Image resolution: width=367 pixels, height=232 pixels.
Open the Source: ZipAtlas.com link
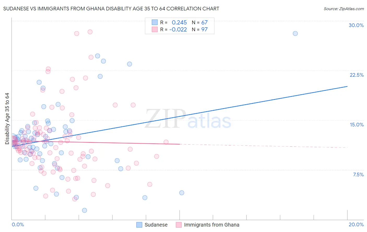tap(344, 9)
